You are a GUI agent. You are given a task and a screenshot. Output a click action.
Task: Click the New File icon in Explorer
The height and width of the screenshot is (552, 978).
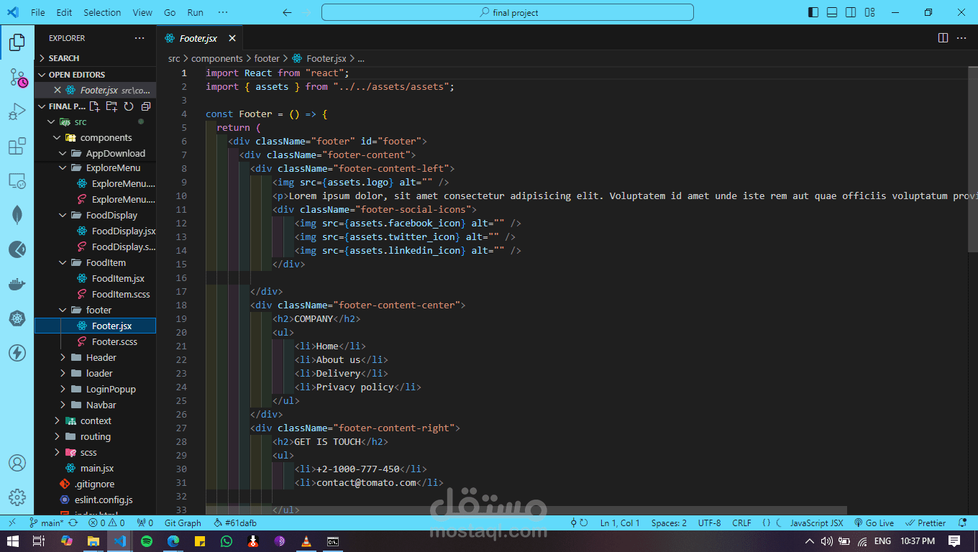94,106
